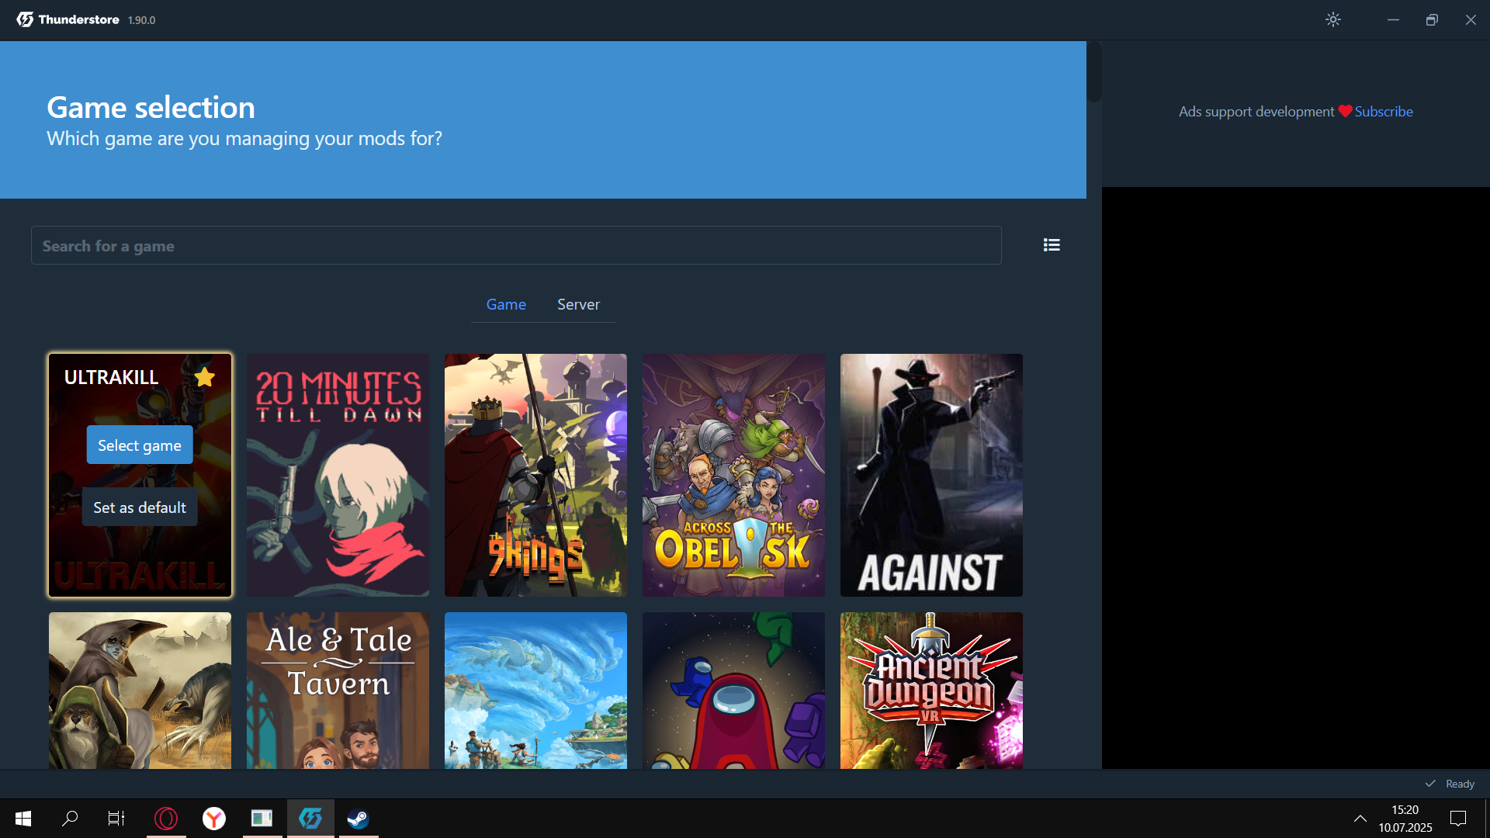Choose the AGAINST game card
The height and width of the screenshot is (838, 1490).
pos(931,476)
